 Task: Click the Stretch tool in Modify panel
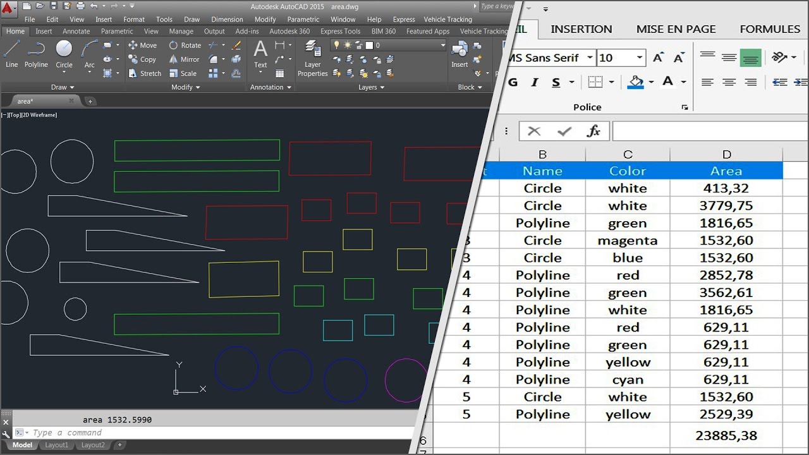click(x=145, y=73)
